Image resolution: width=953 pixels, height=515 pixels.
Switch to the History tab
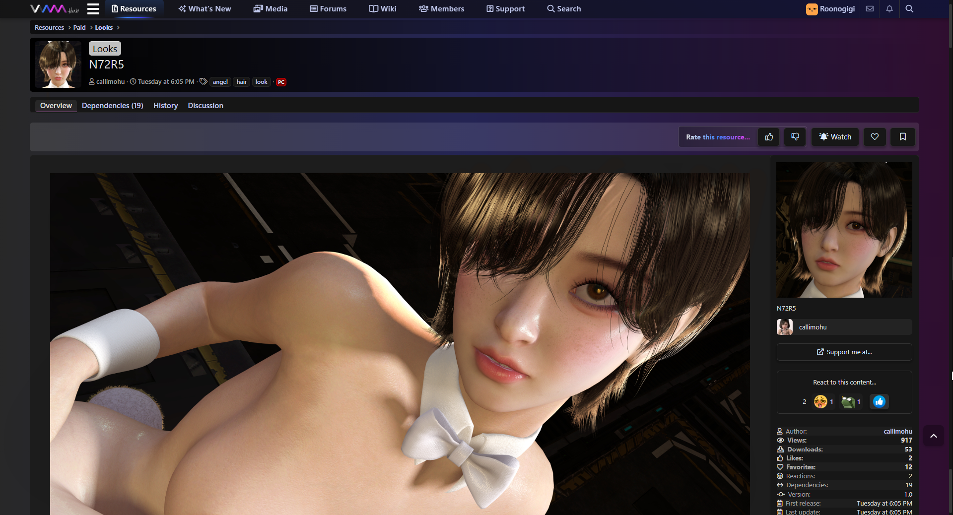point(165,106)
